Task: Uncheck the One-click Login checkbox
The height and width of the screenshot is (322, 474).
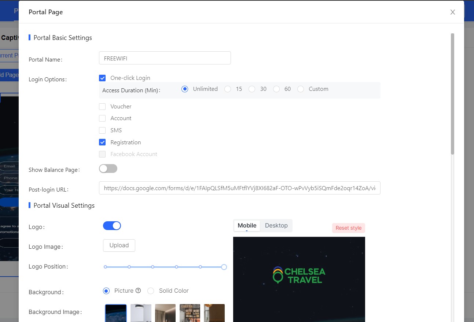Action: pyautogui.click(x=102, y=78)
